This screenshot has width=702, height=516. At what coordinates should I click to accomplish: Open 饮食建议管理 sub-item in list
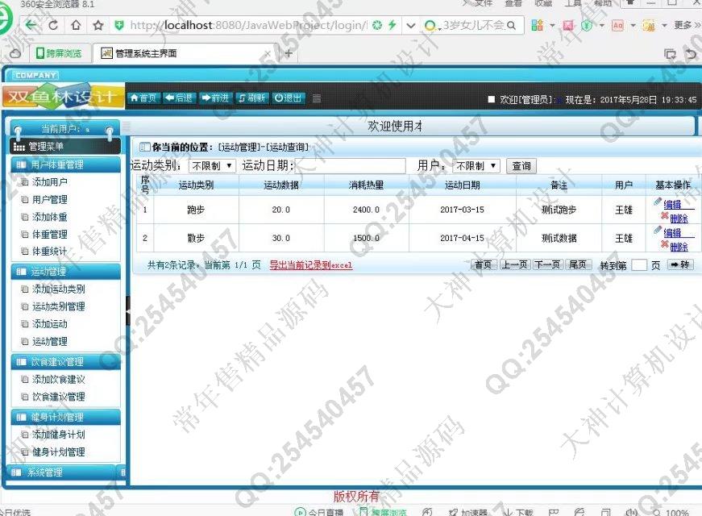coord(58,397)
